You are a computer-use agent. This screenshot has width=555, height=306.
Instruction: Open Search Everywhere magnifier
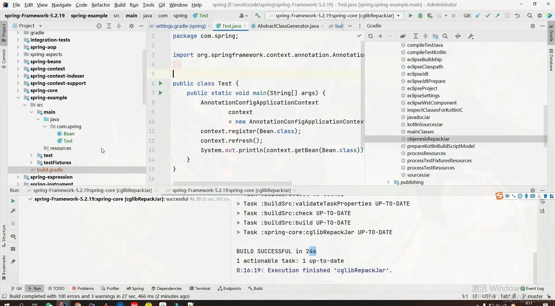530,16
